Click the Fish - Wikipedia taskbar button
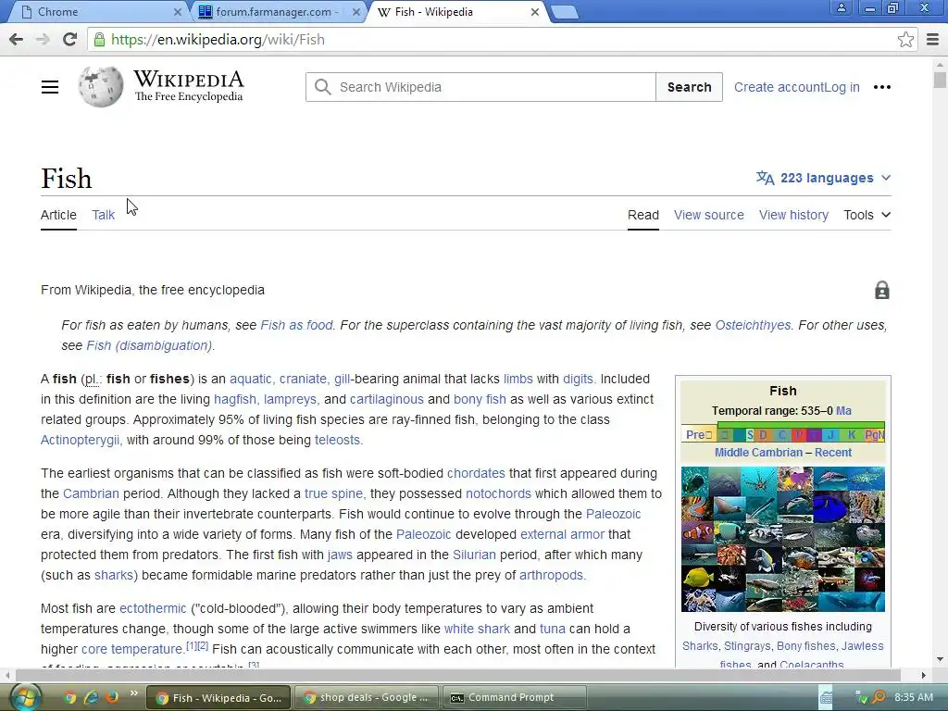Viewport: 948px width, 711px height. [219, 698]
